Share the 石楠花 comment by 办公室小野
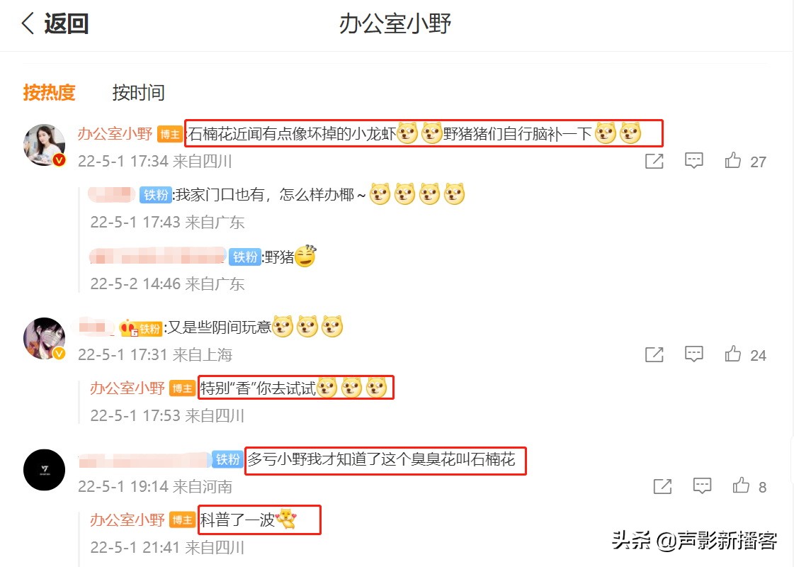The width and height of the screenshot is (794, 567). (x=654, y=162)
